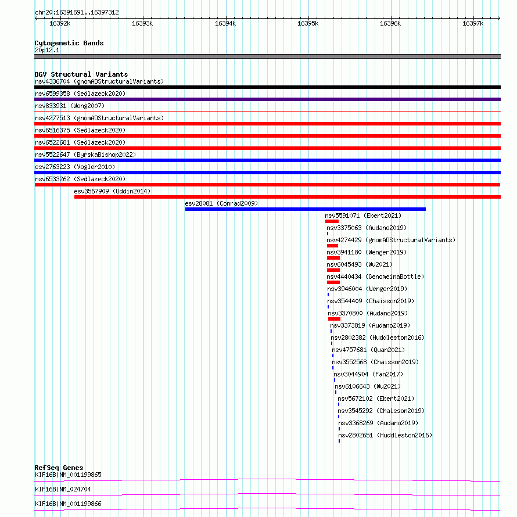The width and height of the screenshot is (517, 517).
Task: Click black bar of nsv4336704
Action: (x=267, y=87)
